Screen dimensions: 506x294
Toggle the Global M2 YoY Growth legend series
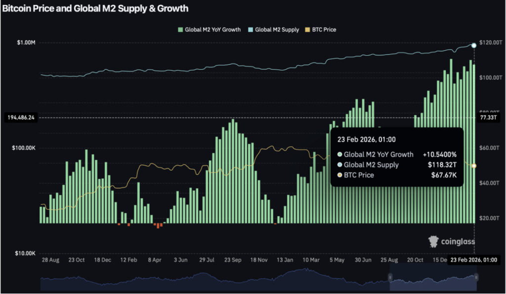pyautogui.click(x=212, y=30)
